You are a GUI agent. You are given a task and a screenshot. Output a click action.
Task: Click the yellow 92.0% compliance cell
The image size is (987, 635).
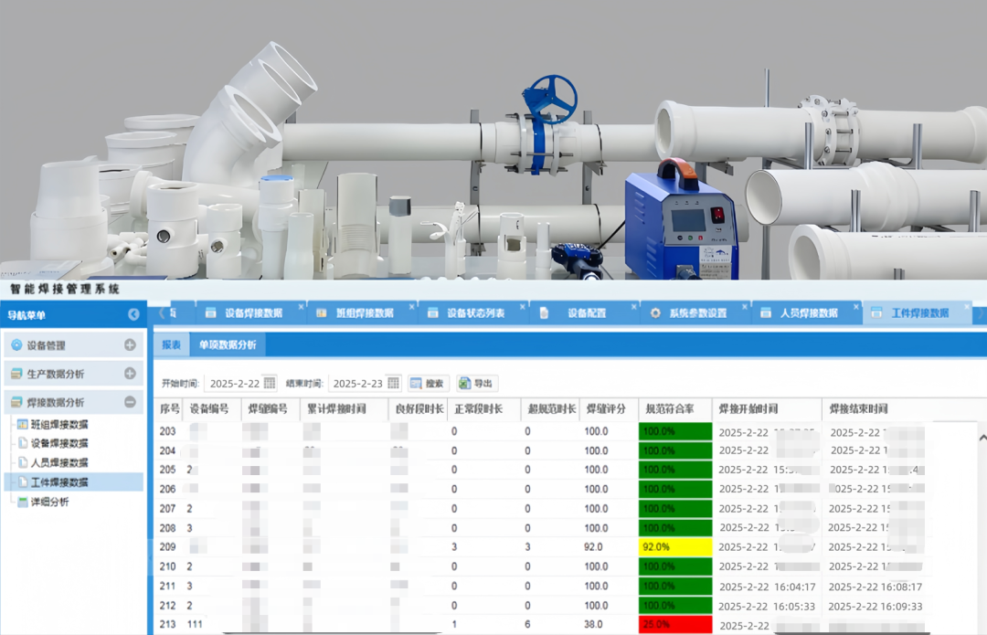(x=674, y=547)
